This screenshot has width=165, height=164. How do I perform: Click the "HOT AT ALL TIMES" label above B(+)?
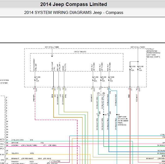click(52, 47)
